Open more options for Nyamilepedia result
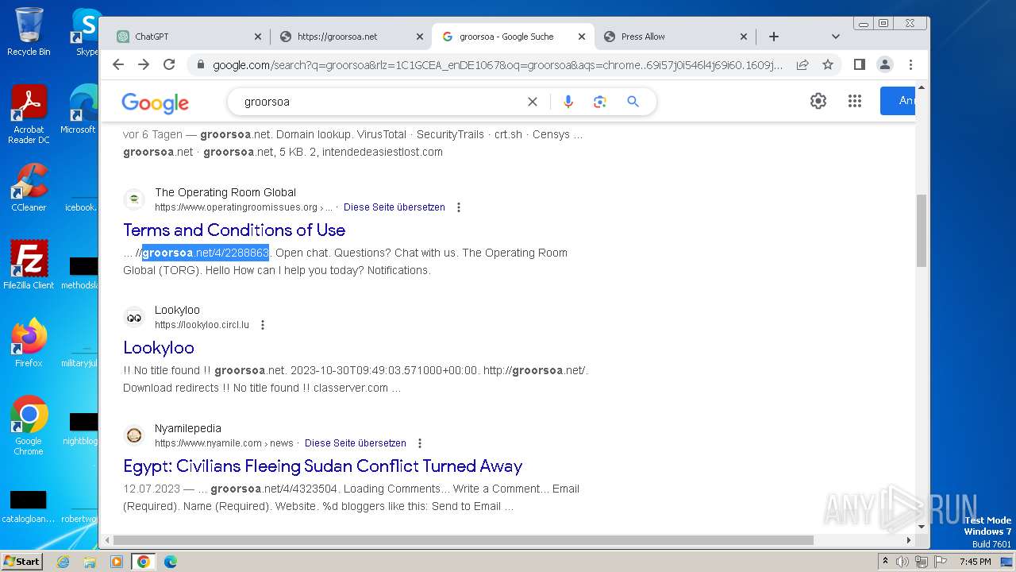This screenshot has width=1016, height=572. pyautogui.click(x=420, y=443)
